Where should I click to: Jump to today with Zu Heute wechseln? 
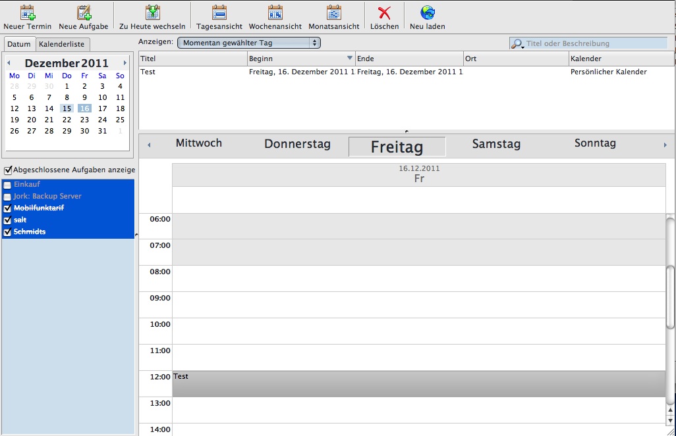coord(152,12)
